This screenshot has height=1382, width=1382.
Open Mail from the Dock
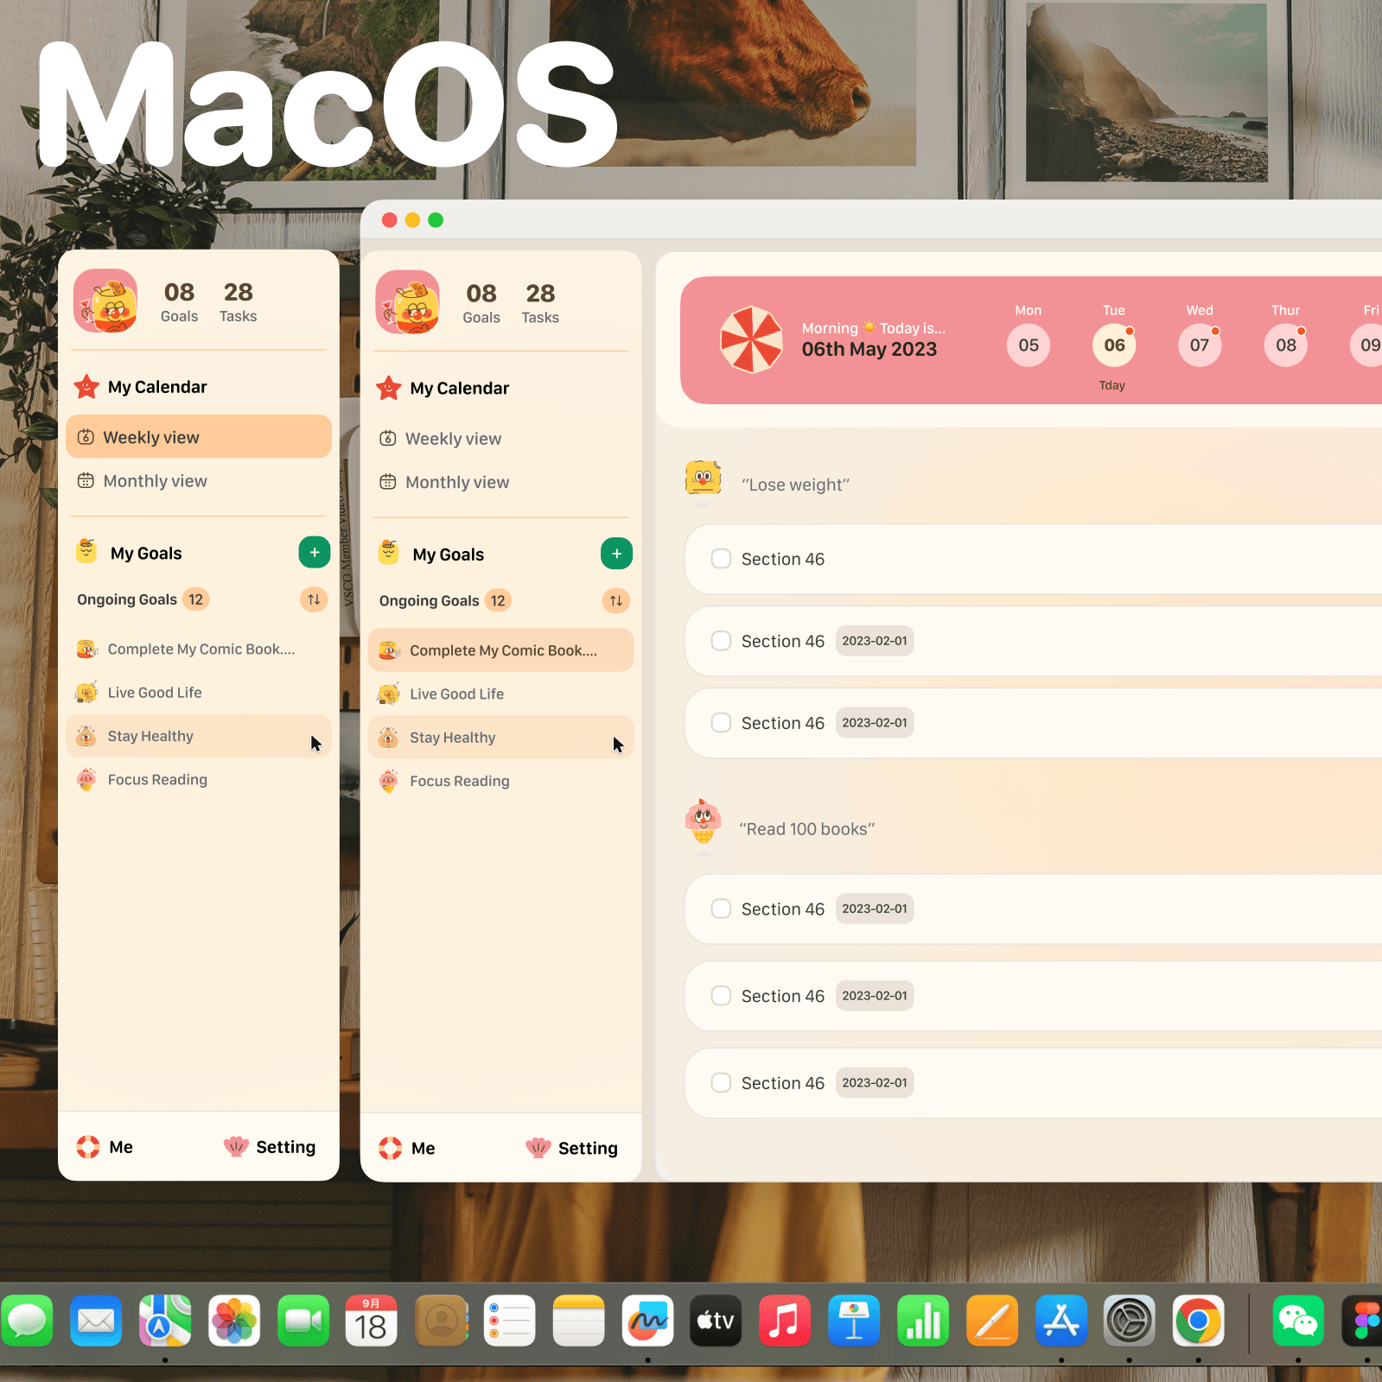(96, 1321)
